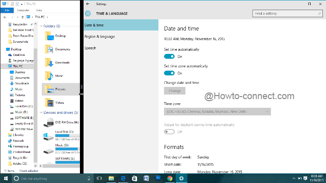Click the Up arrow in File Explorer navigation

tap(22, 17)
